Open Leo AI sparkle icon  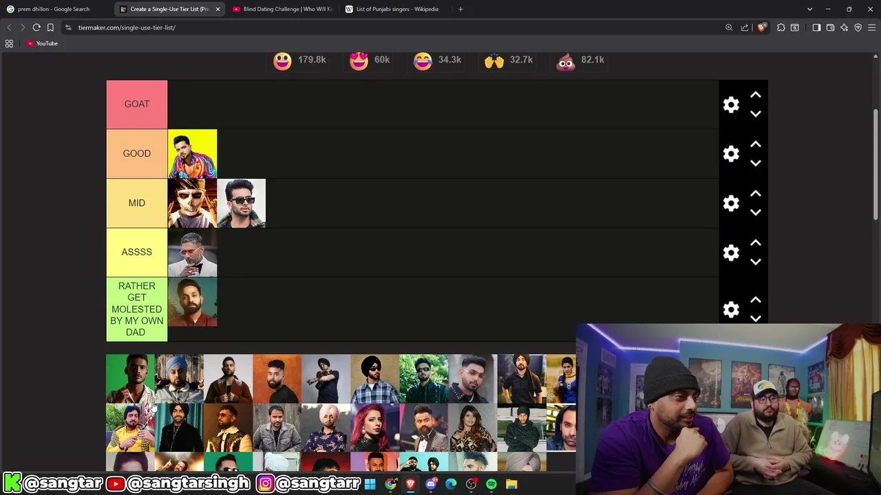point(844,27)
